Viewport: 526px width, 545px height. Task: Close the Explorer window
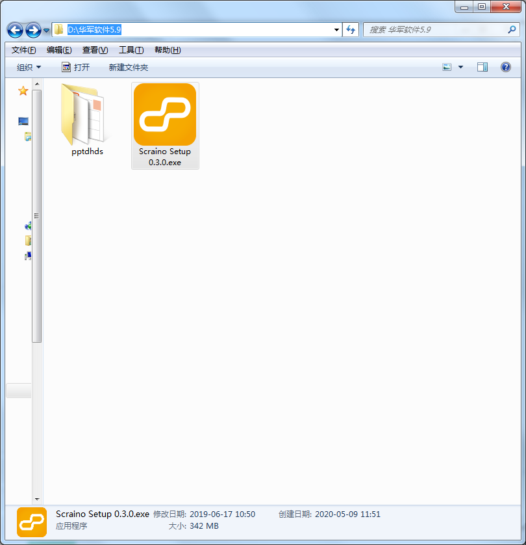(506, 7)
